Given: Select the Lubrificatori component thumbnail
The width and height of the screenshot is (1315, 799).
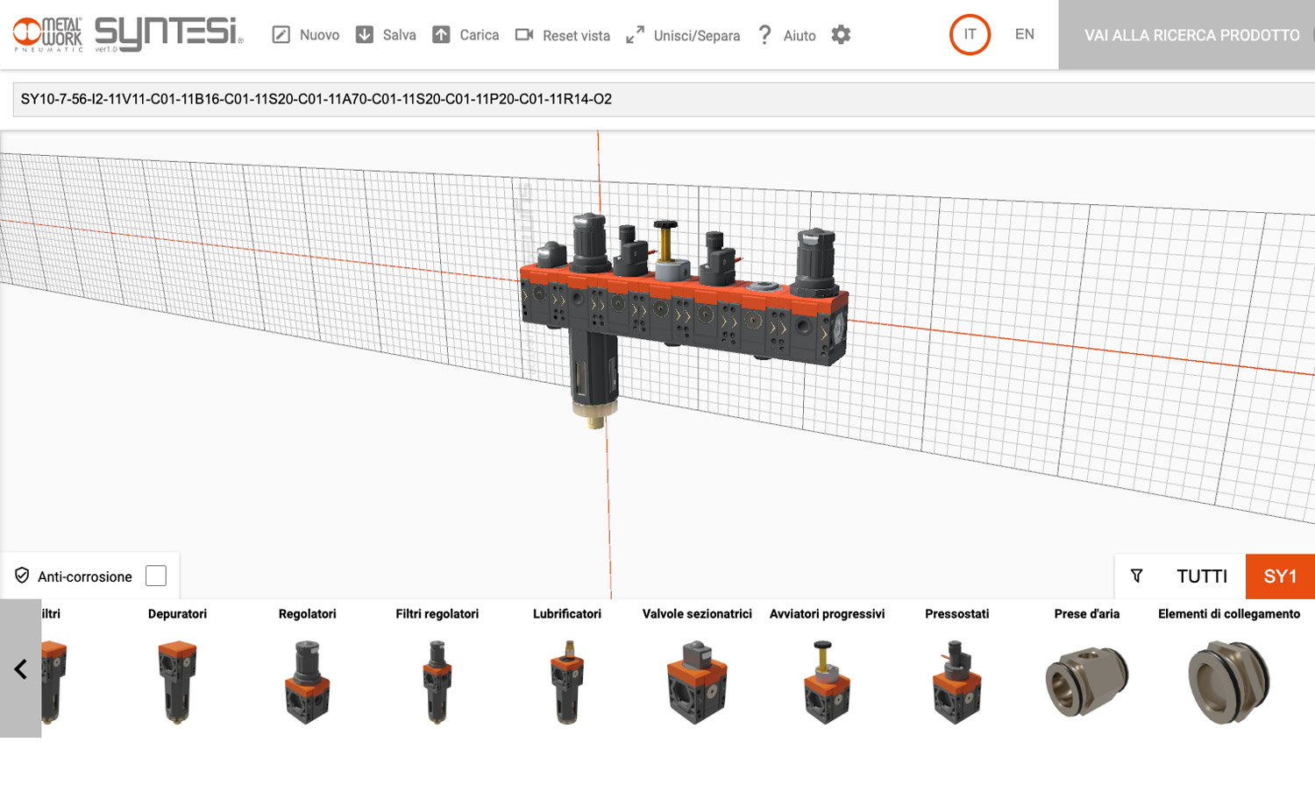Looking at the screenshot, I should tap(566, 681).
